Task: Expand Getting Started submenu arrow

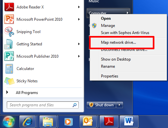Action: pyautogui.click(x=79, y=44)
